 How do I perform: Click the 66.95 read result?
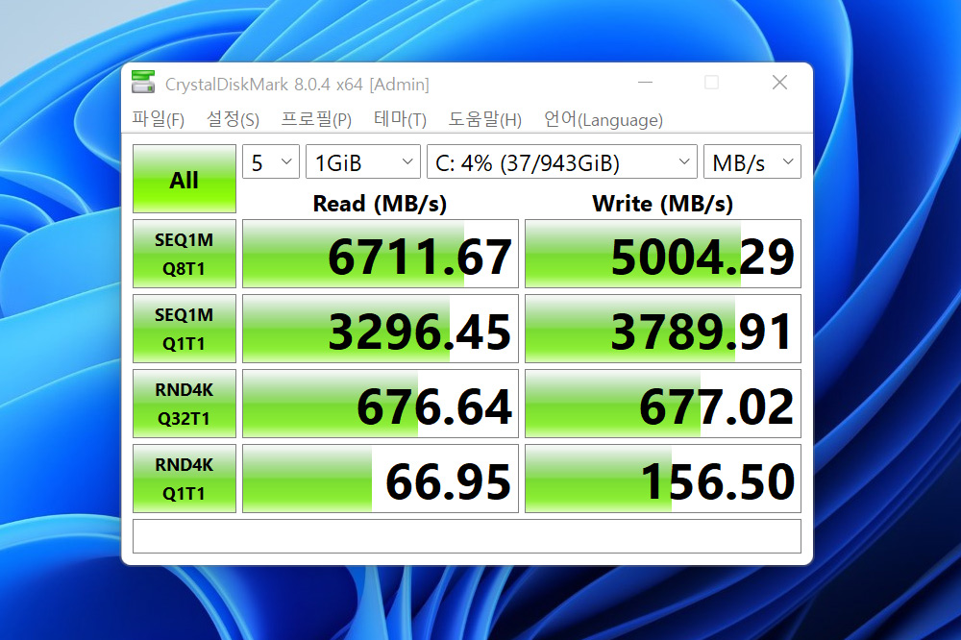[x=380, y=479]
